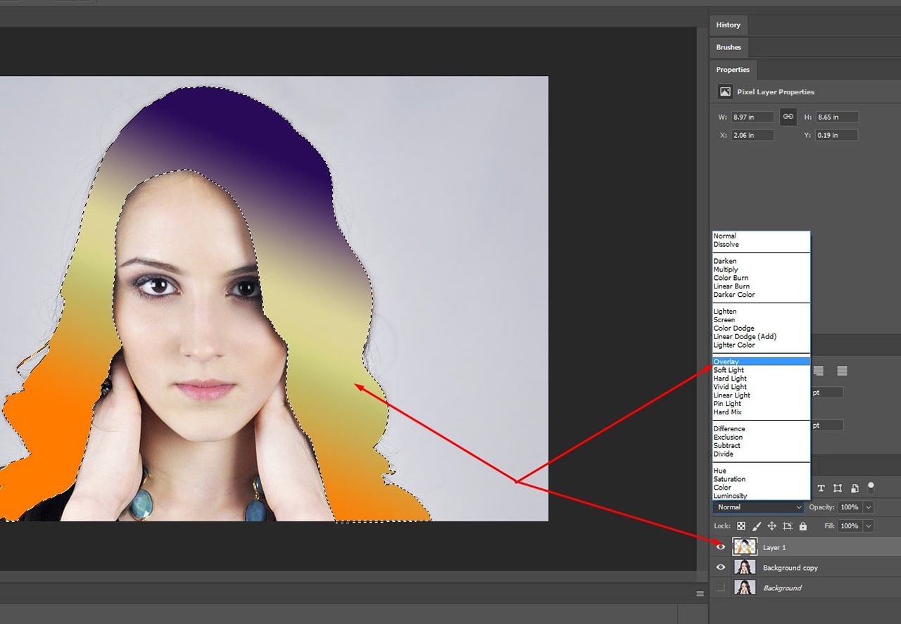The height and width of the screenshot is (624, 901).
Task: Select Overlay from the blend mode list
Action: [729, 361]
